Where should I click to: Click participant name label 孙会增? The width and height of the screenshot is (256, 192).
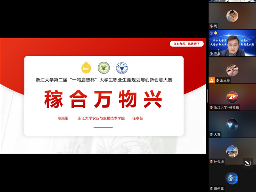click(x=219, y=162)
